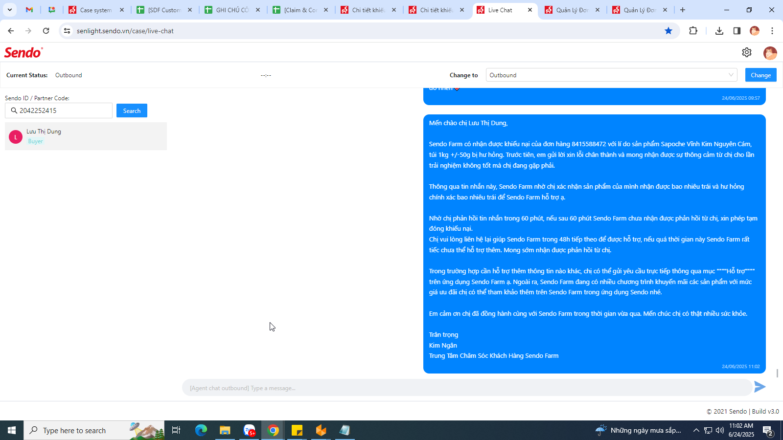This screenshot has height=440, width=783.
Task: Click the Change button
Action: (760, 75)
